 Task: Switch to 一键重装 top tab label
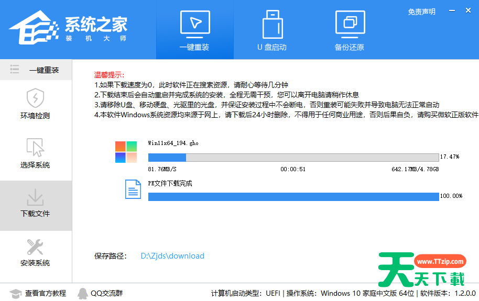[194, 47]
